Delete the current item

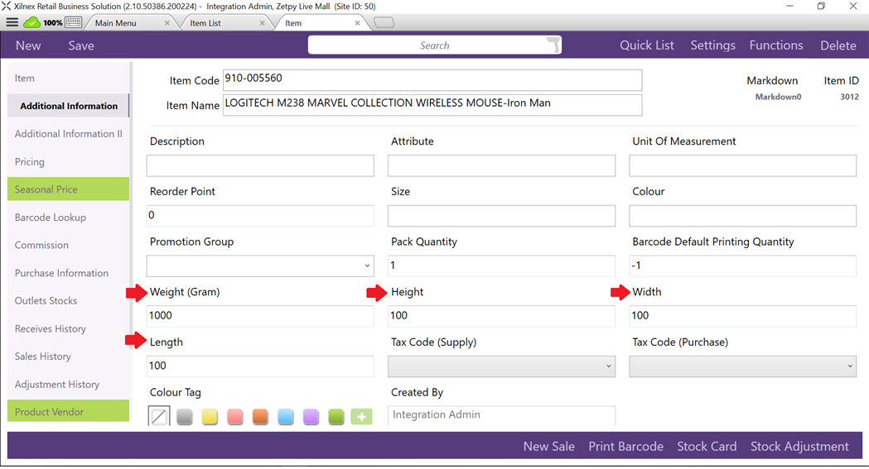pyautogui.click(x=838, y=45)
